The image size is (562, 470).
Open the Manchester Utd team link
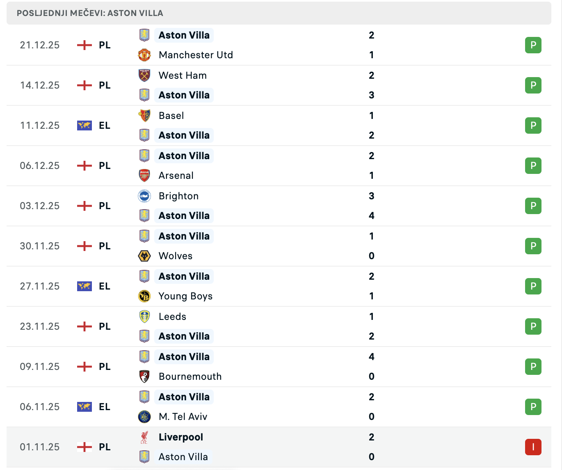point(196,55)
